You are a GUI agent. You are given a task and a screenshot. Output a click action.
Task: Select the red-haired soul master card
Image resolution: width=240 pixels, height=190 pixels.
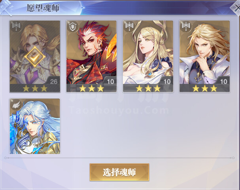pyautogui.click(x=91, y=56)
